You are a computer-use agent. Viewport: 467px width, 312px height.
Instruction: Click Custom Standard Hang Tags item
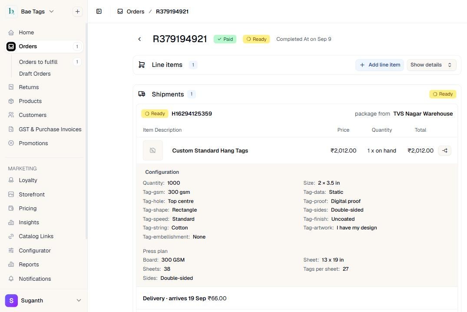(x=210, y=150)
